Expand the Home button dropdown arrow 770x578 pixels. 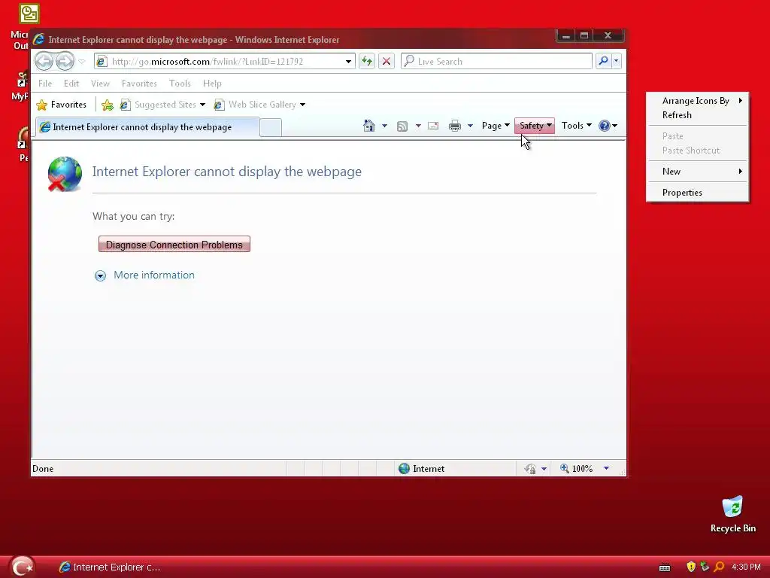click(x=384, y=126)
